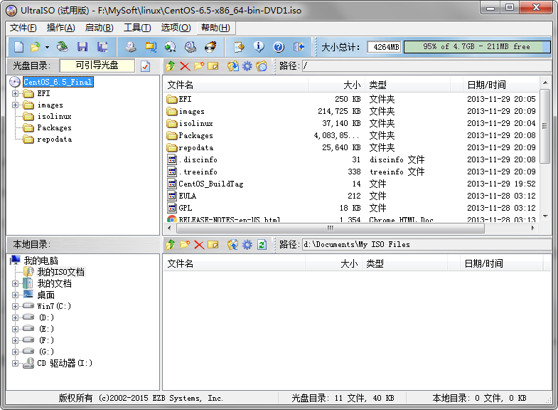Click Up folder icon in disc pane
The image size is (558, 410).
pos(171,66)
